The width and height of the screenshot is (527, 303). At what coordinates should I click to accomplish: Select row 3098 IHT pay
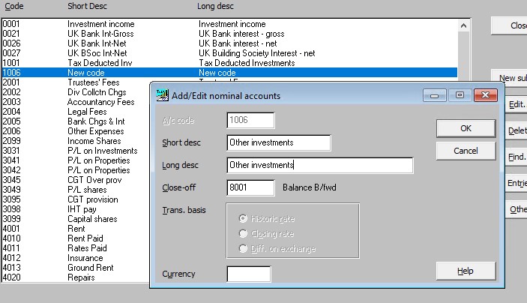76,209
